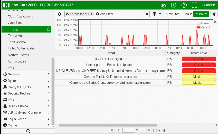Toggle fullscreen mode icon
This screenshot has width=219, height=136.
click(194, 5)
